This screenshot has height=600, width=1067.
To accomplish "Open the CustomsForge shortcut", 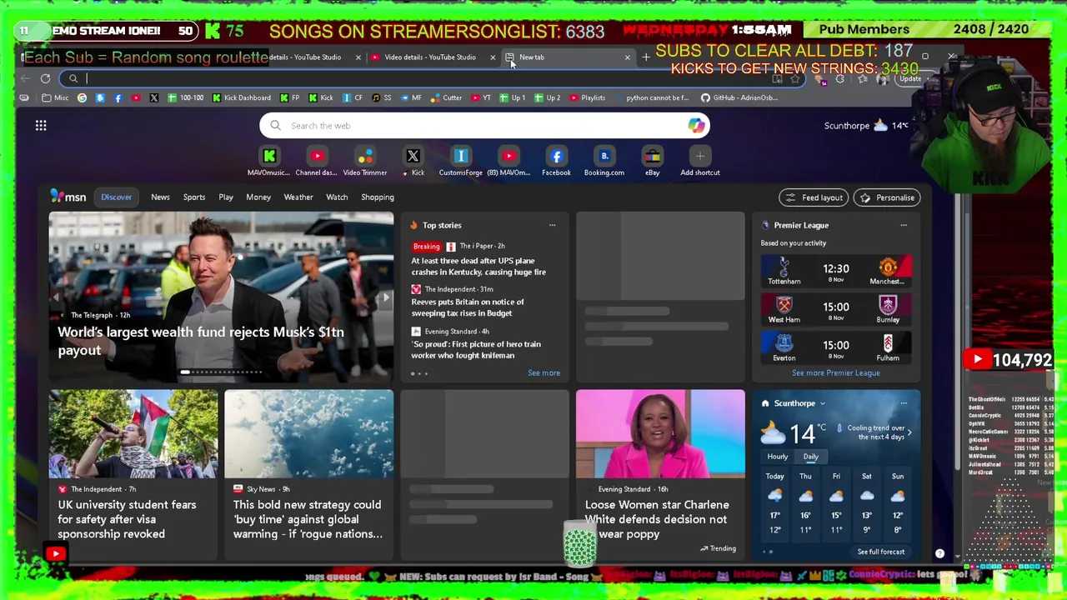I will point(461,162).
